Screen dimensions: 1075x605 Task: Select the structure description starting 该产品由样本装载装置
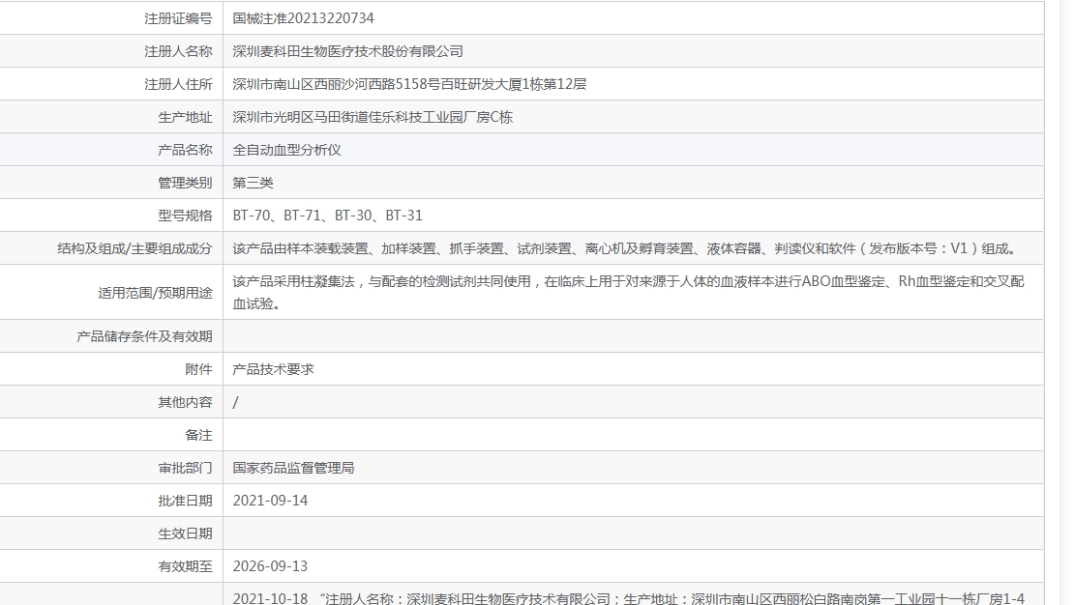[627, 248]
